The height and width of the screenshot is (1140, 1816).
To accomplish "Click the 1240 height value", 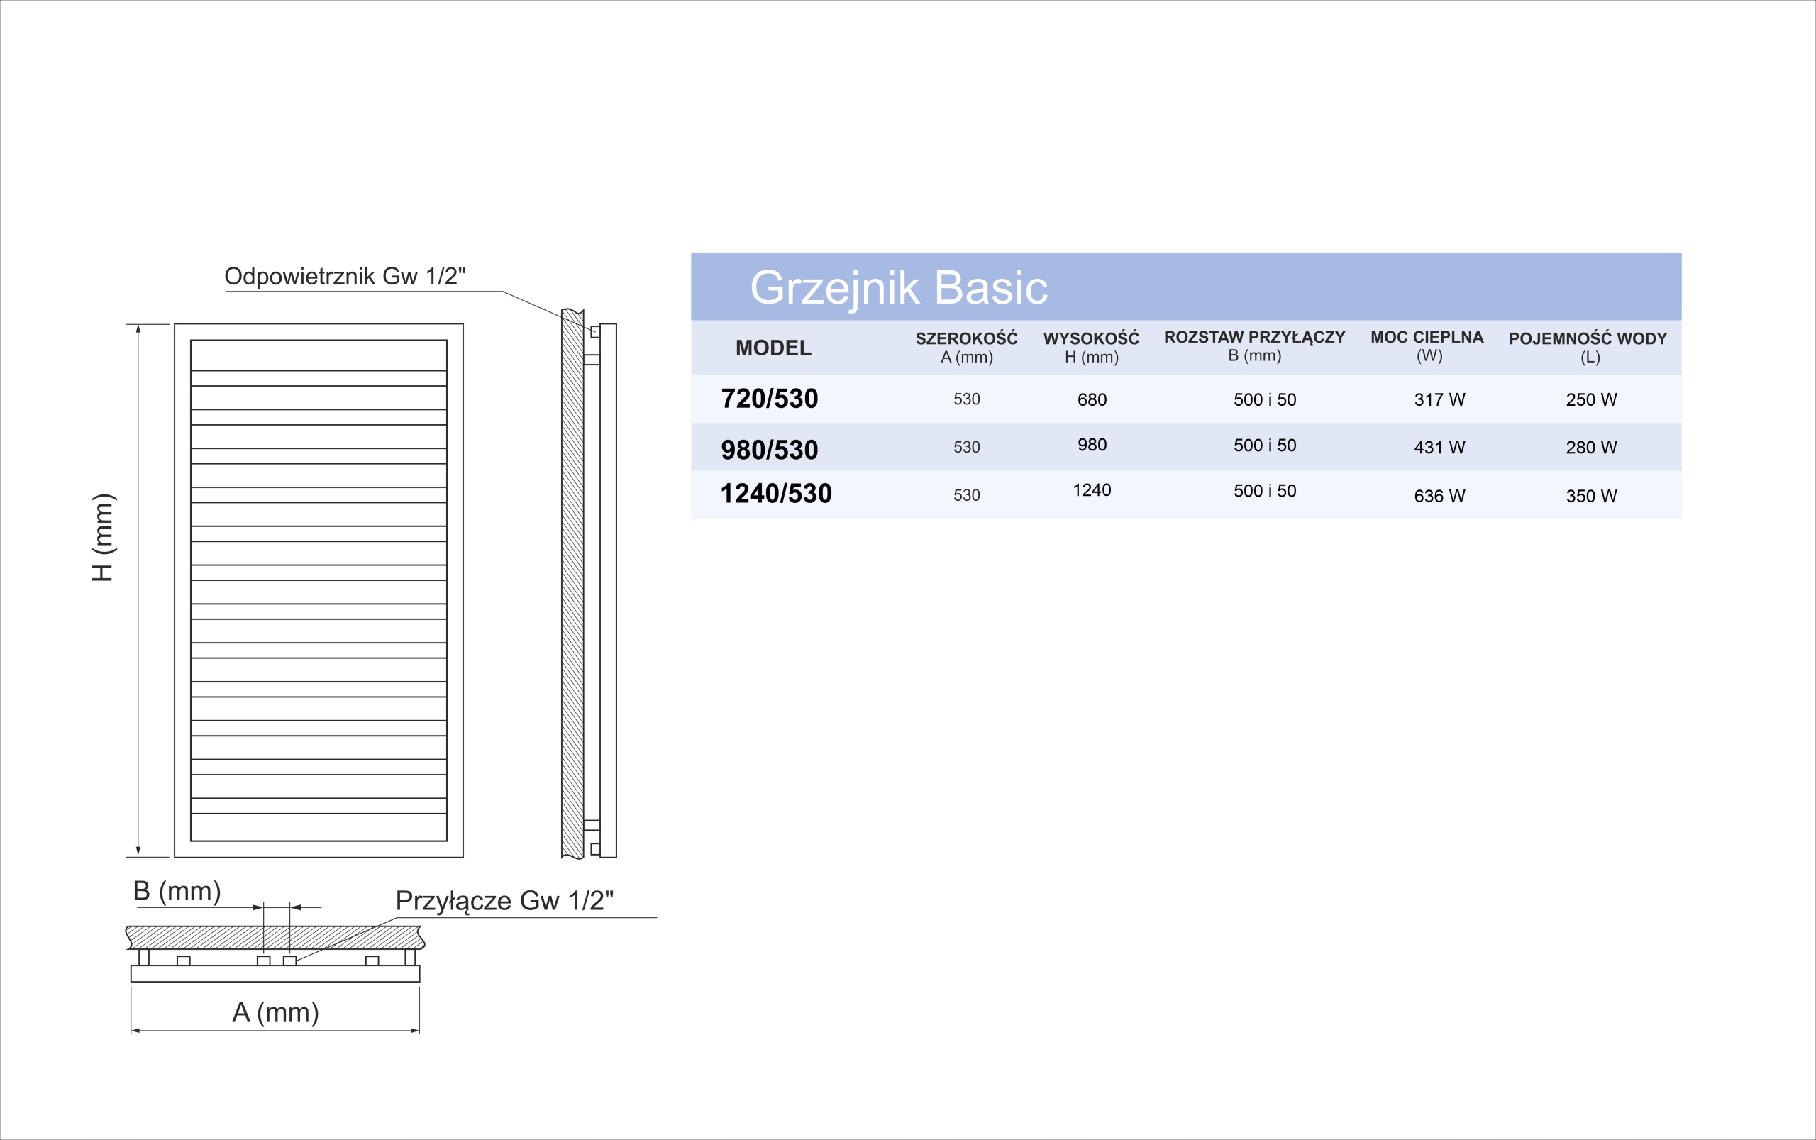I will 1092,490.
